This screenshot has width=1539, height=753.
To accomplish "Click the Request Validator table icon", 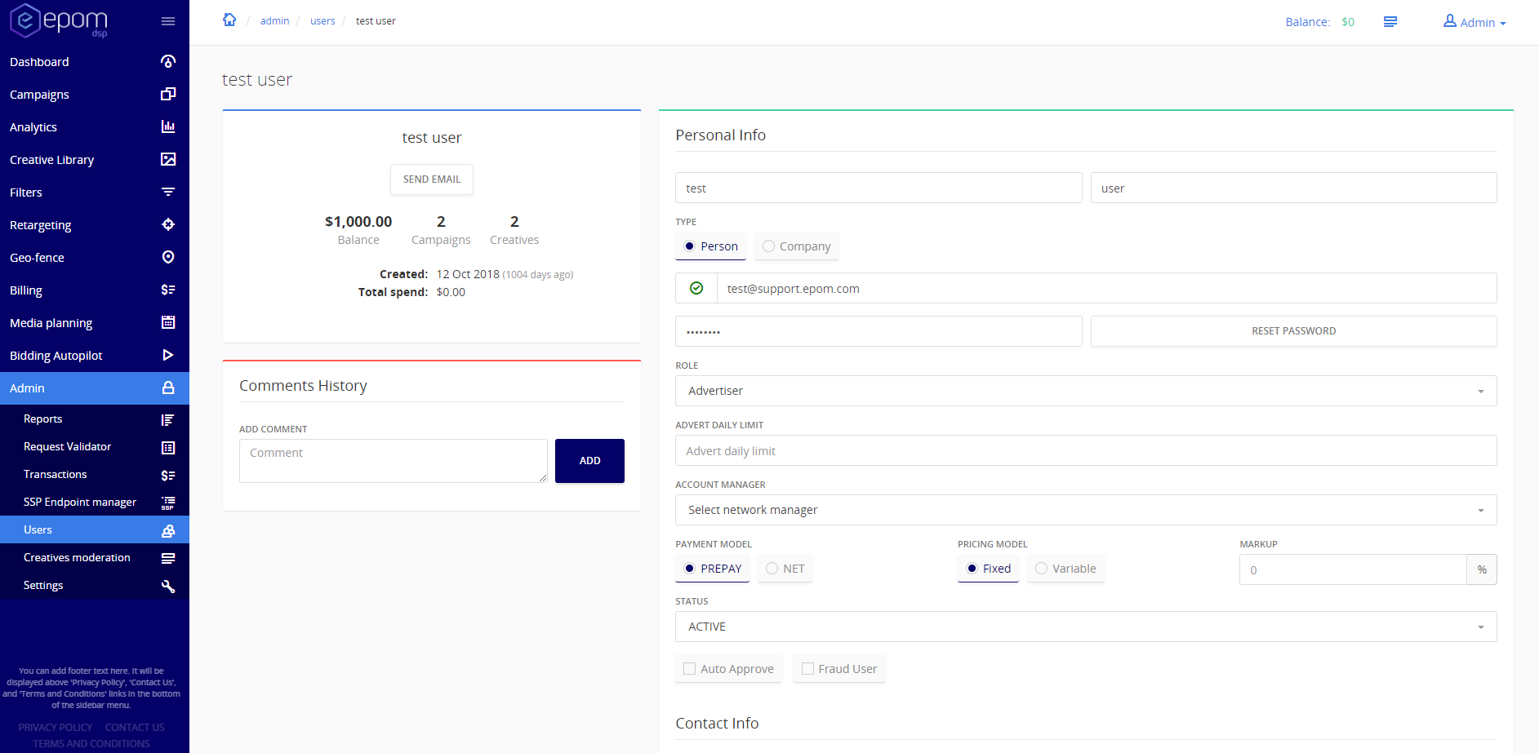I will point(168,447).
